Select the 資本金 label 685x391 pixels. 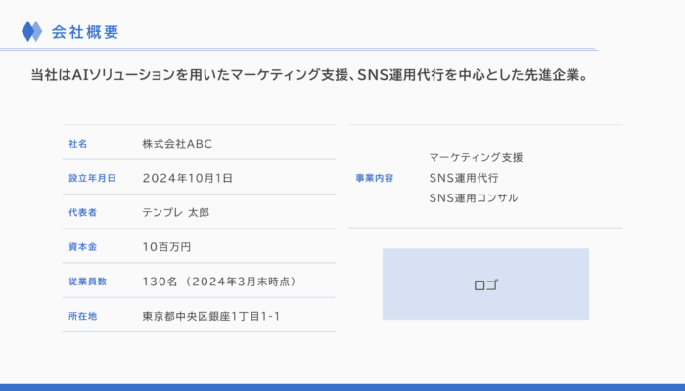pos(82,247)
